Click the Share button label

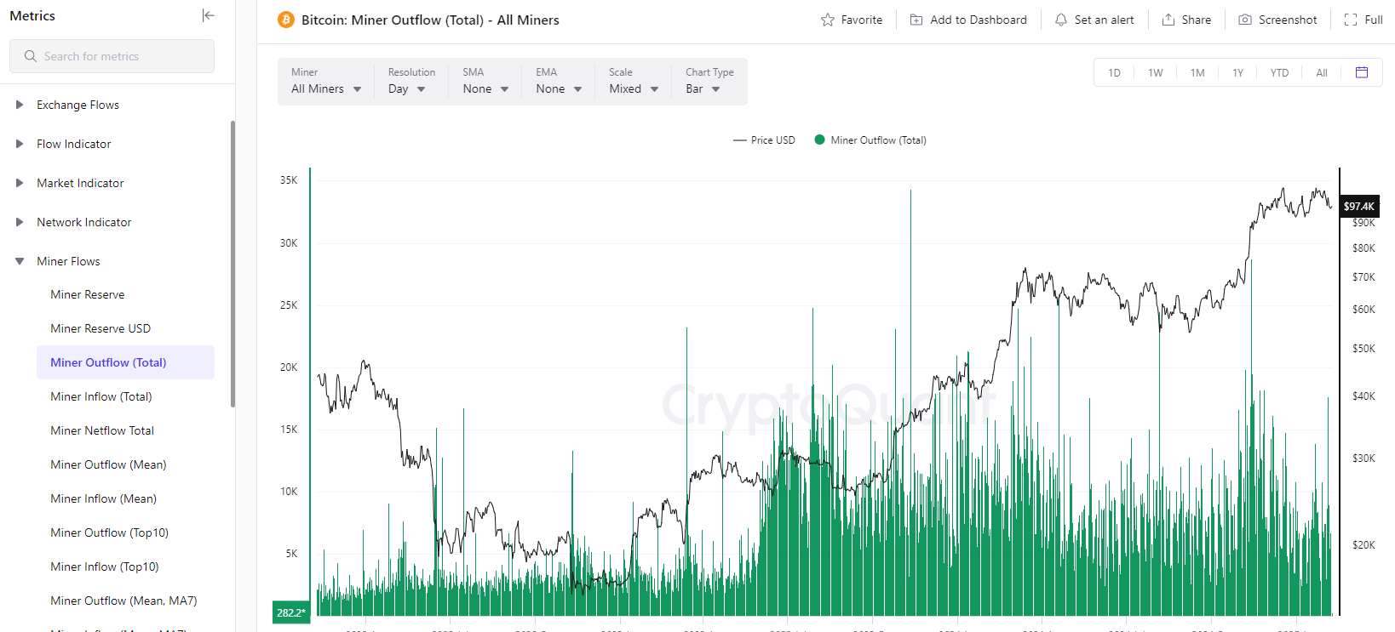coord(1197,20)
